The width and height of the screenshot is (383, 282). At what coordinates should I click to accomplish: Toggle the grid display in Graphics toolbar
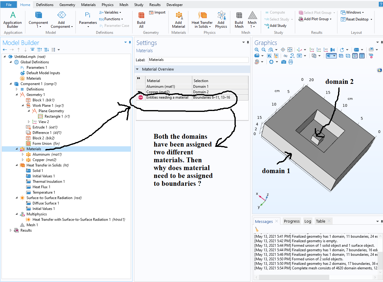[x=362, y=56]
